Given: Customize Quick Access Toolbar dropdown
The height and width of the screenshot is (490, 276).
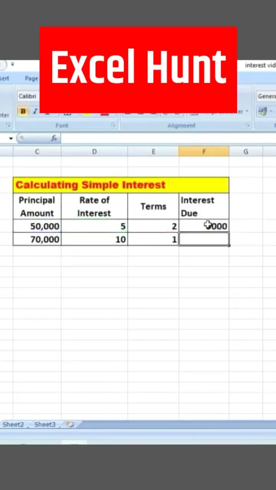Looking at the screenshot, I should click(13, 64).
